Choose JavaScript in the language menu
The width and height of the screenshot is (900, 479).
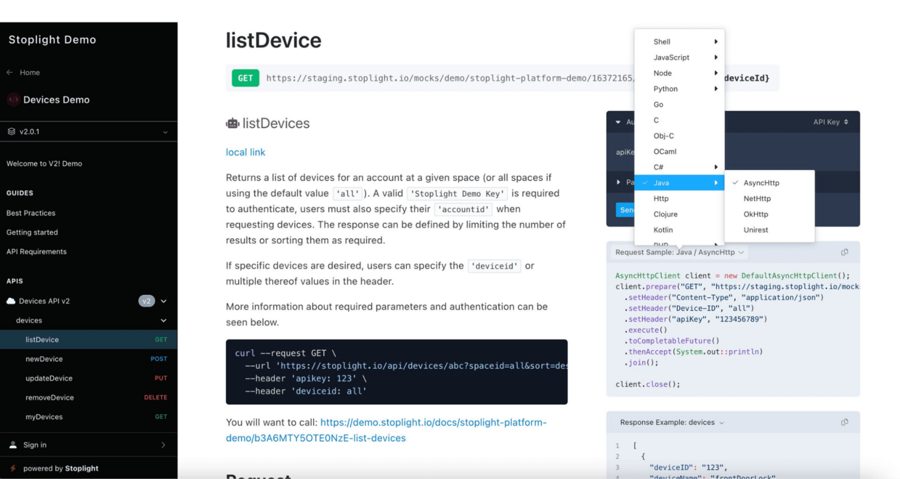tap(679, 58)
